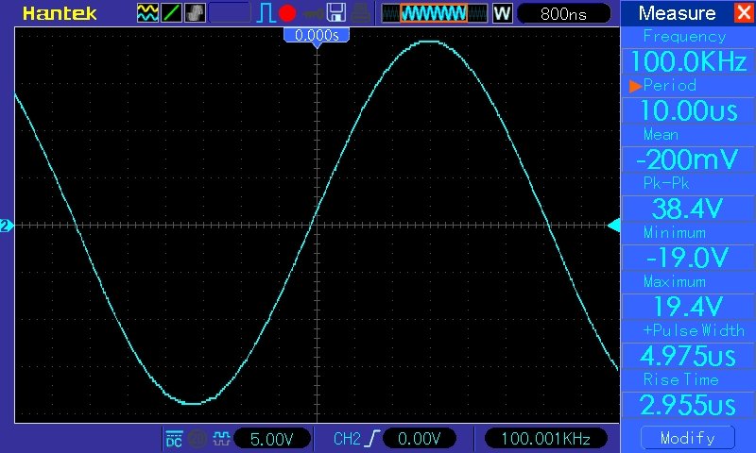Select the +Pulse Width measurement label

[694, 330]
